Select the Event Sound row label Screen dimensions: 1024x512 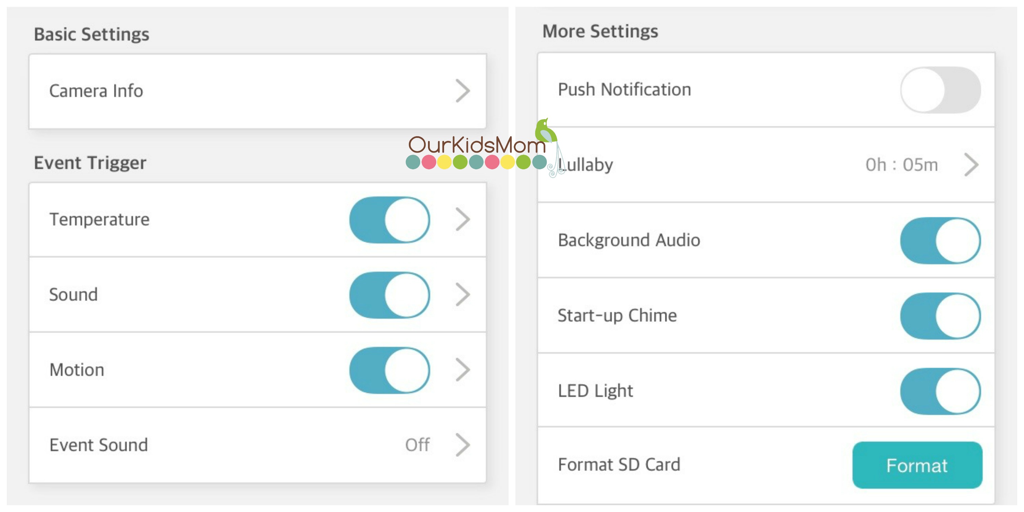99,445
